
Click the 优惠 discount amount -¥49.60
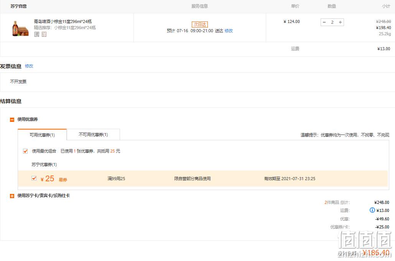tap(382, 219)
